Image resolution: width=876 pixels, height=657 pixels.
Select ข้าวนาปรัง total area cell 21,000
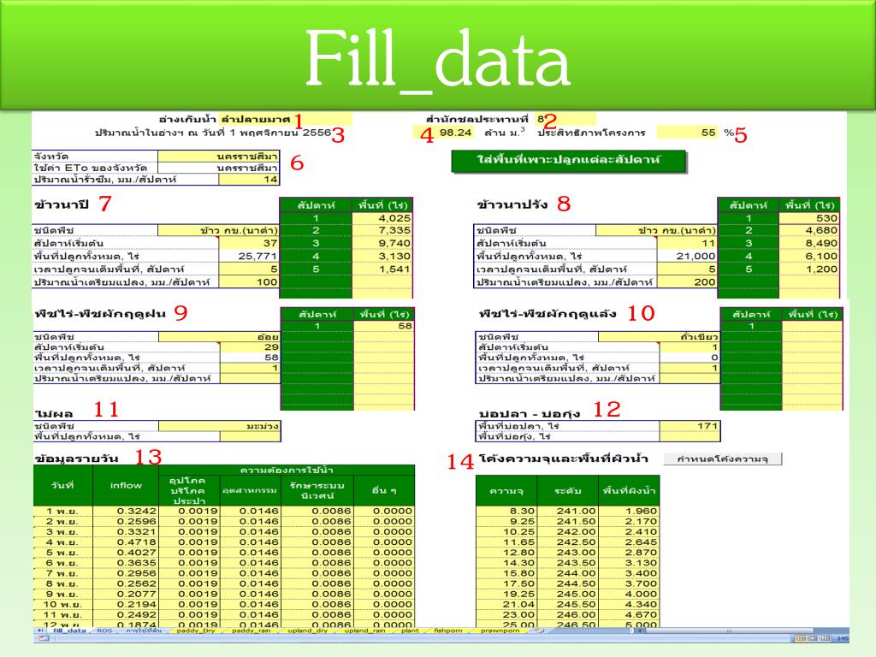(687, 256)
